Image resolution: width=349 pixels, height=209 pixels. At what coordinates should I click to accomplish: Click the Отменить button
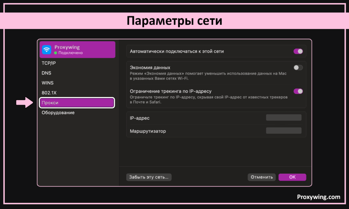261,177
